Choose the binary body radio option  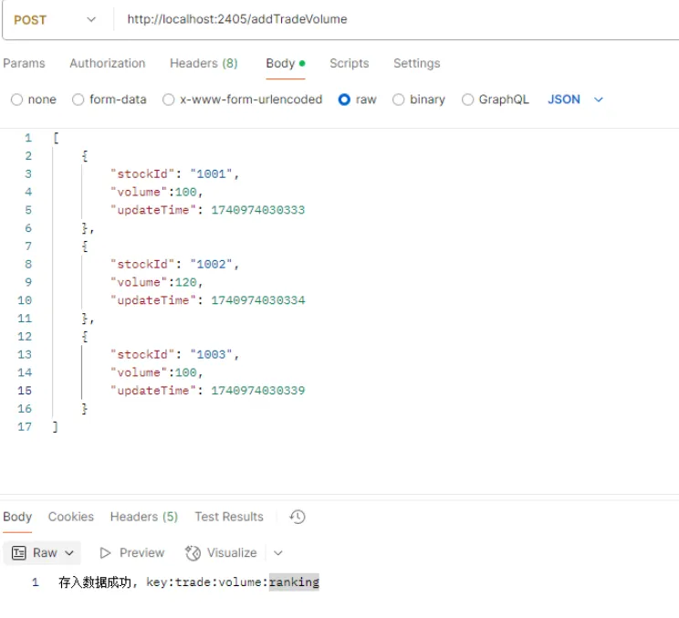[x=399, y=100]
